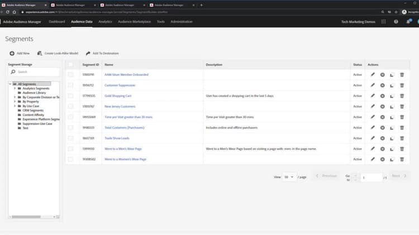Delete the Went to a Men's Wear Page segment
Image resolution: width=419 pixels, height=235 pixels.
(x=402, y=149)
